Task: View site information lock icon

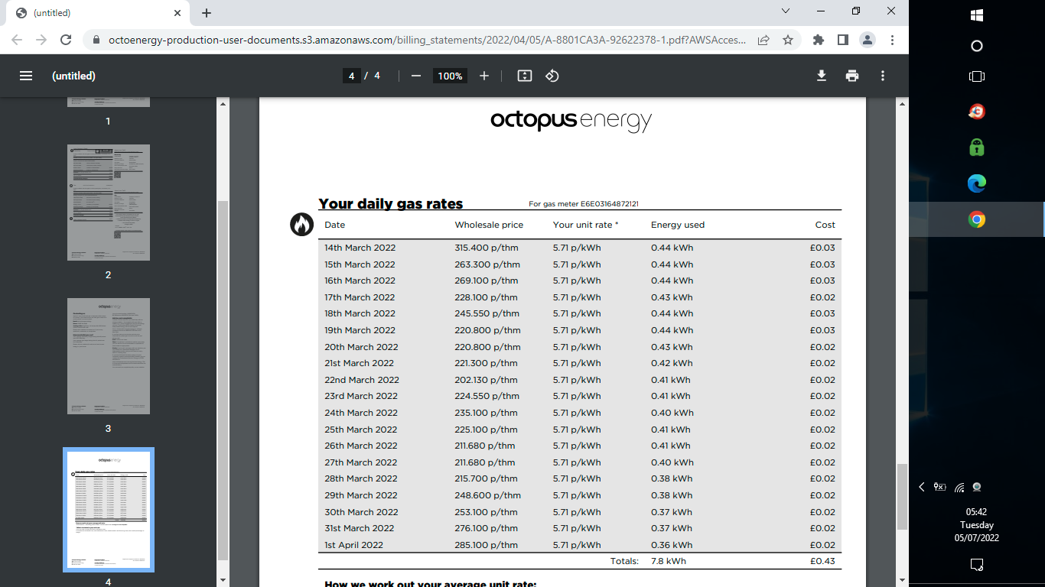Action: [x=96, y=40]
